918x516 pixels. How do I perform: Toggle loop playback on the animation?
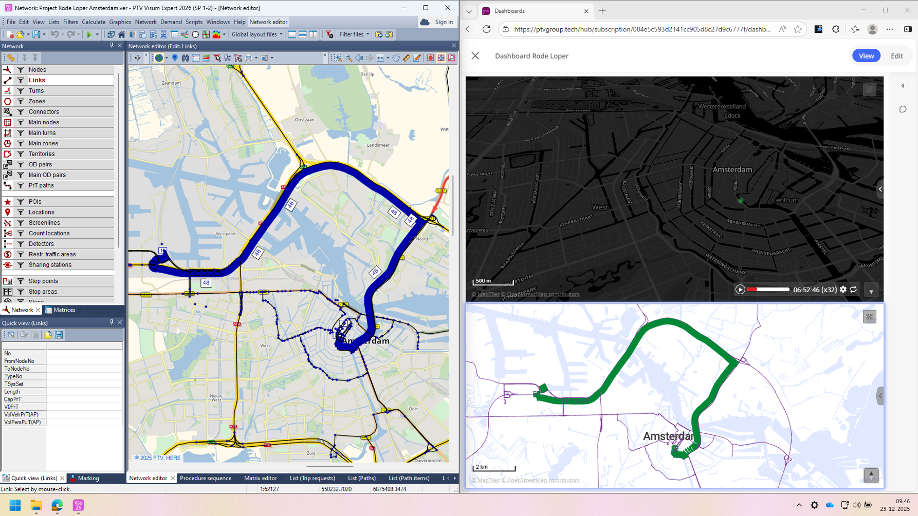[853, 290]
